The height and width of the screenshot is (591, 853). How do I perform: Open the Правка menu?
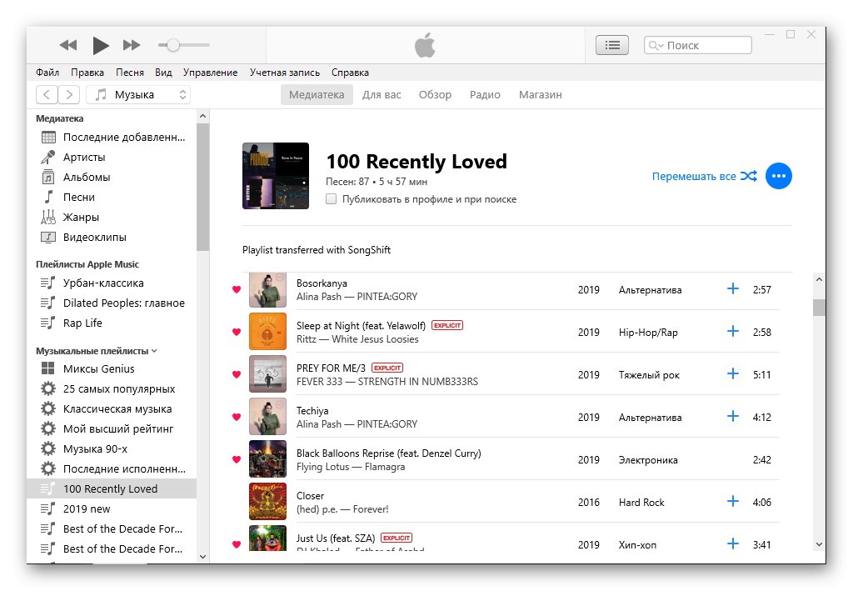pos(87,73)
